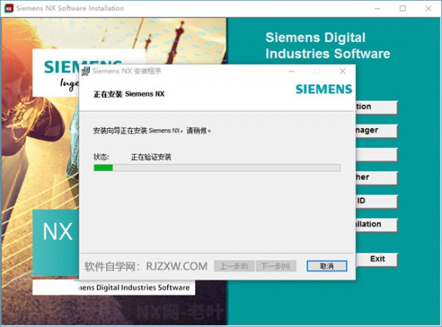Click Exit in the Siemens NX launcher window
The width and height of the screenshot is (442, 327).
coord(377,259)
